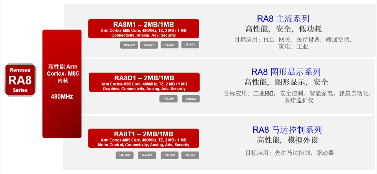The height and width of the screenshot is (174, 377).
Task: Click RA8D1's Graphics, Connectivity, Analog line
Action: coord(144,89)
